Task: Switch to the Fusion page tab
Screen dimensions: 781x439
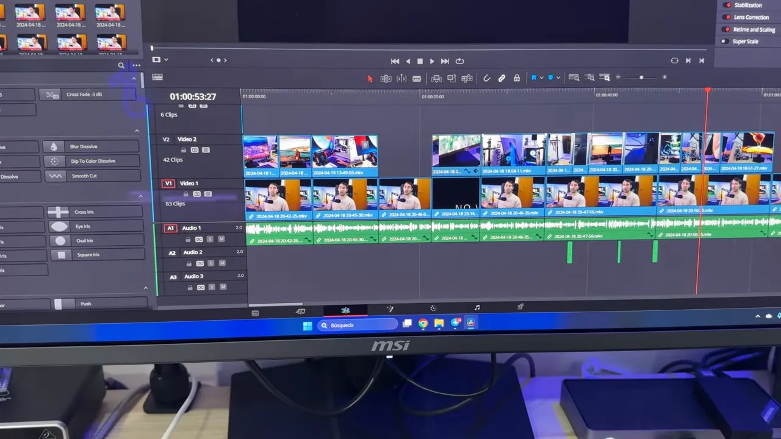Action: [390, 309]
